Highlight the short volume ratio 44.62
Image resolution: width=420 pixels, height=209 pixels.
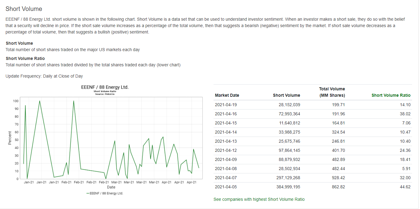point(405,187)
